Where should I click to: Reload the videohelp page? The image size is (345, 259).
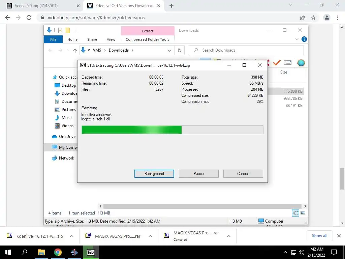[x=29, y=18]
